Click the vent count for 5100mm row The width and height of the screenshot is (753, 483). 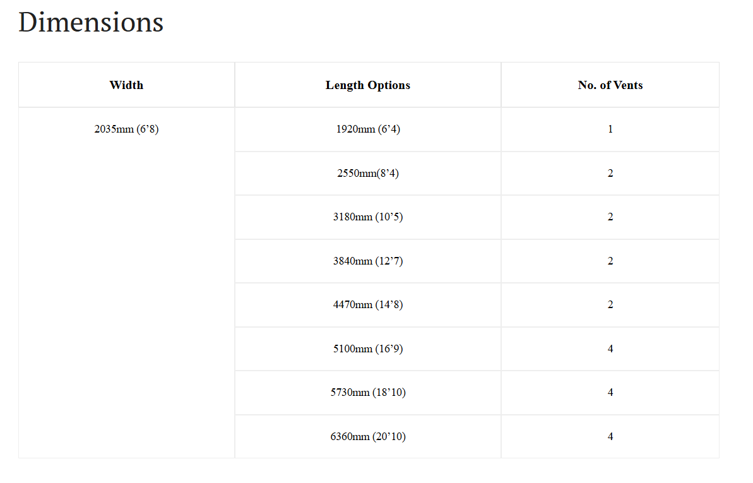[610, 349]
